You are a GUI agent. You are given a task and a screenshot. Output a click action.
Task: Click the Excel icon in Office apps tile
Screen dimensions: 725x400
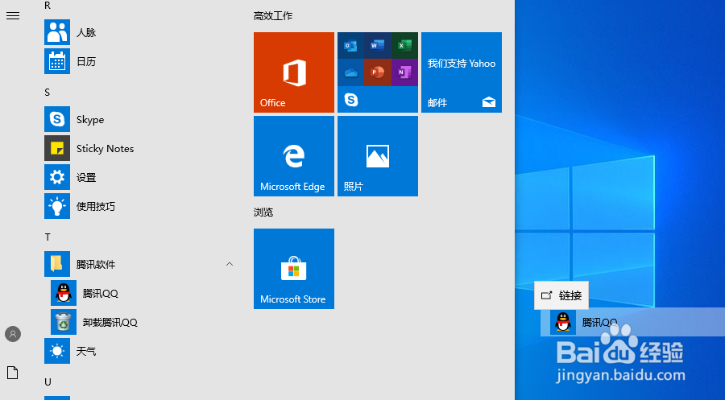[404, 45]
